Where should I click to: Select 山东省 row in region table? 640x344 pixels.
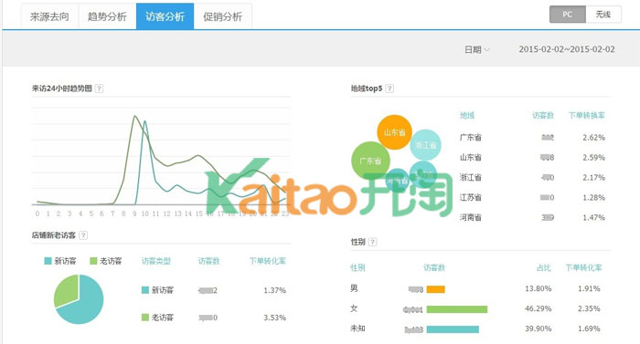532,157
